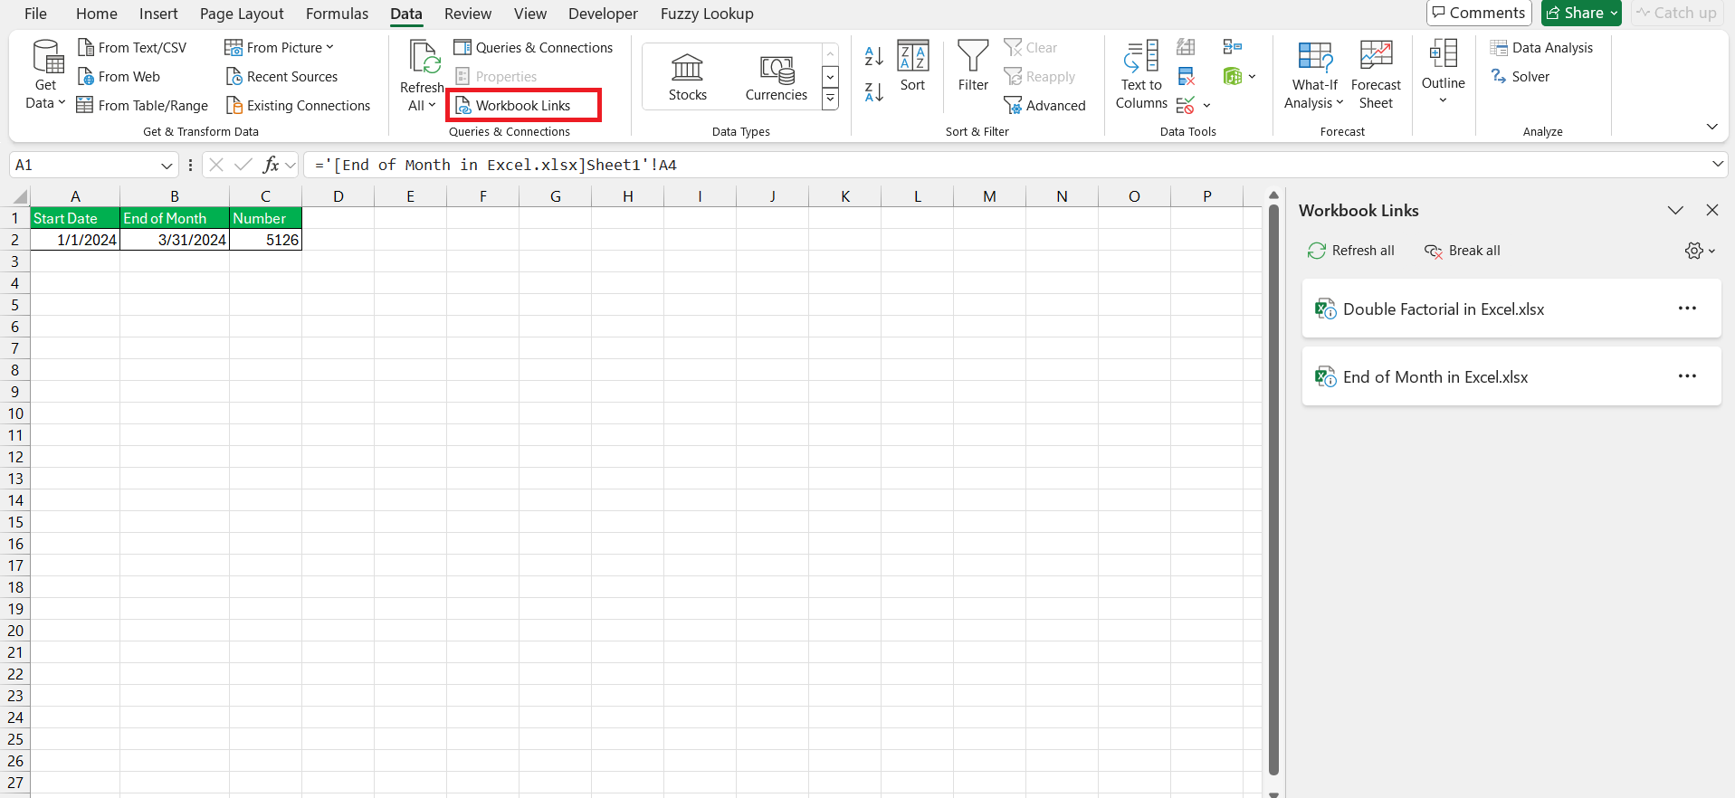Click the Share button
The image size is (1735, 798).
1581,13
